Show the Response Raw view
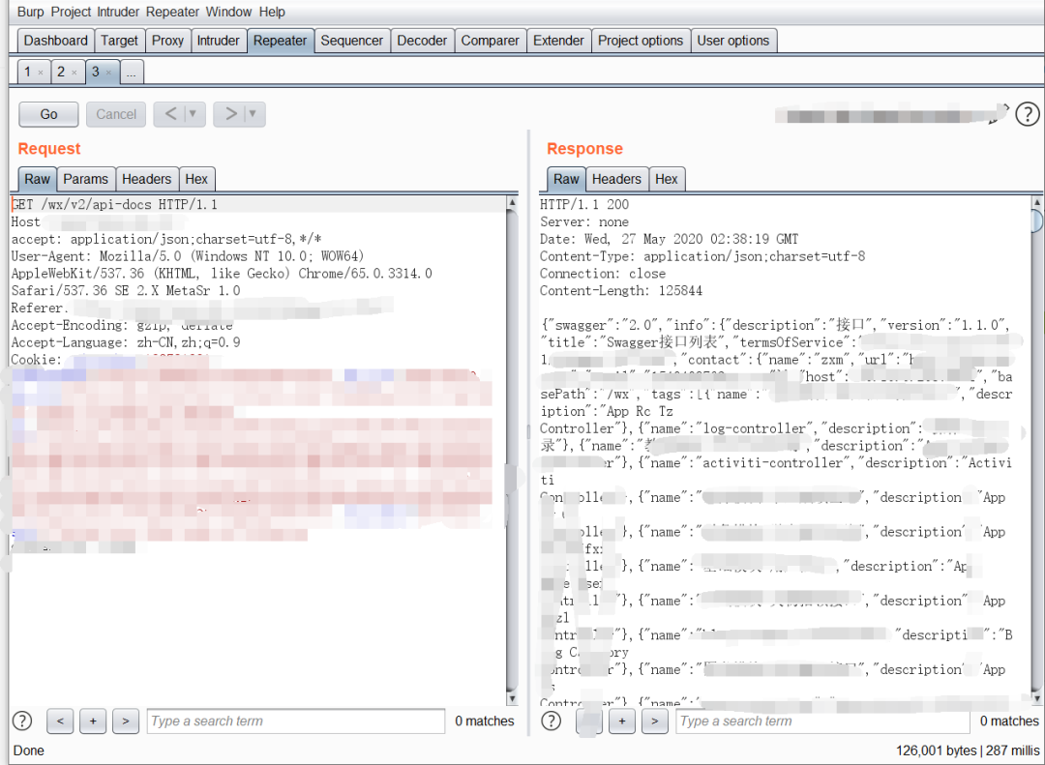This screenshot has height=765, width=1045. [566, 179]
